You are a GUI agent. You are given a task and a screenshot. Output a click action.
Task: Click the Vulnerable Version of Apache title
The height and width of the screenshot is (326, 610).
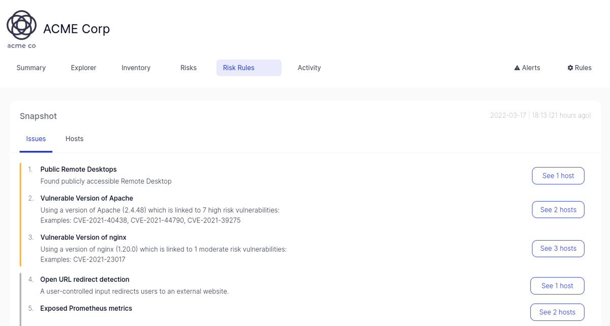coord(86,198)
